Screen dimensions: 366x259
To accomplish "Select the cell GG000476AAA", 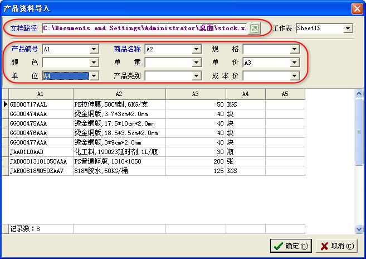I will pos(41,133).
